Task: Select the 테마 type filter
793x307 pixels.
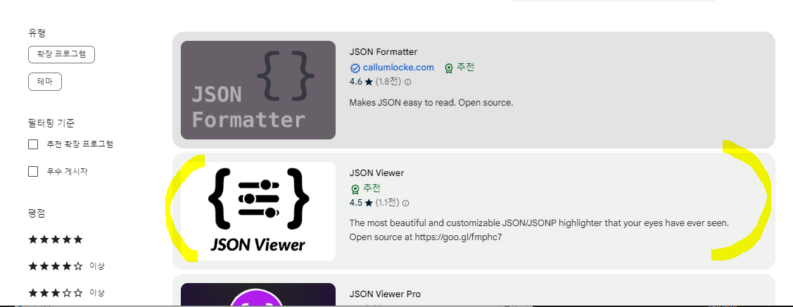Action: click(x=45, y=82)
